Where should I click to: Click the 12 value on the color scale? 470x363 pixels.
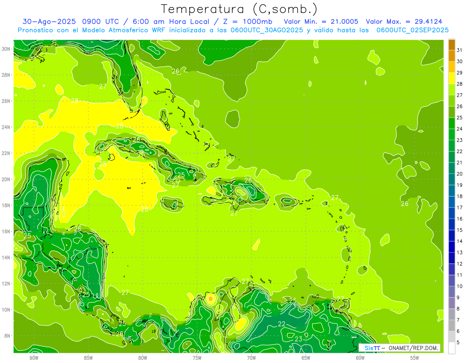click(460, 264)
